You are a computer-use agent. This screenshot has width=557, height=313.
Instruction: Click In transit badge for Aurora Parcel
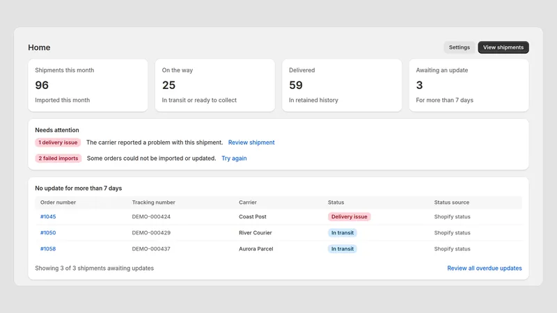(343, 249)
